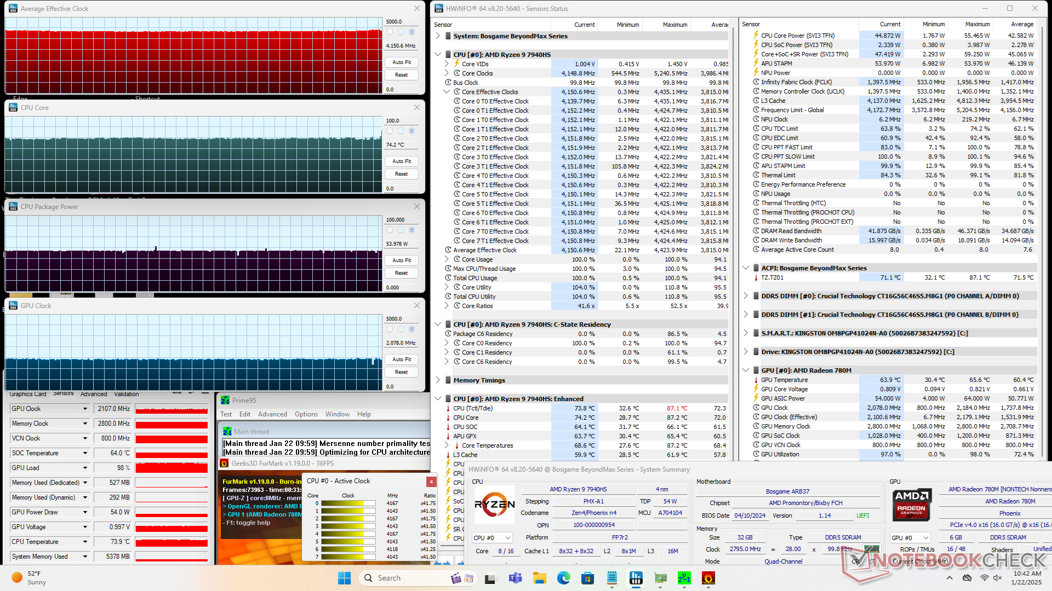Click the Average Effective Clock window icon

point(13,8)
